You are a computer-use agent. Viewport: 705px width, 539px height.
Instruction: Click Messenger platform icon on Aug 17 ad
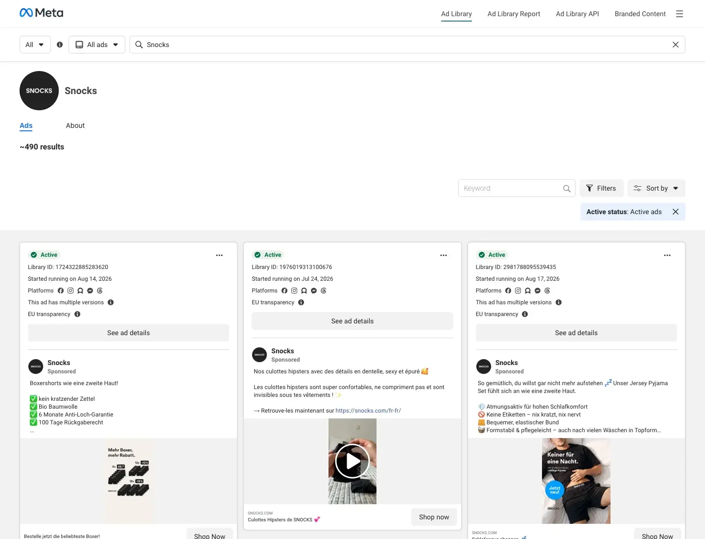tap(538, 291)
